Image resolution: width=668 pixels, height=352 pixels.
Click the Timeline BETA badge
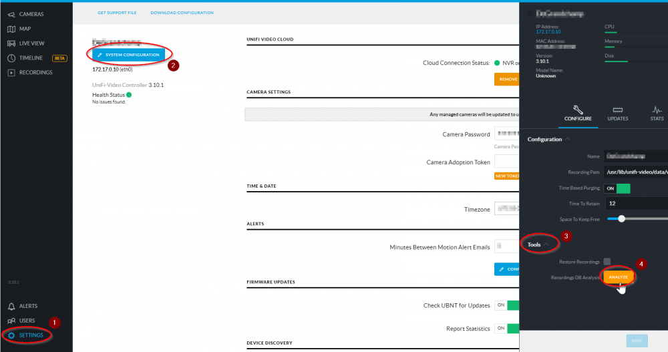[x=59, y=58]
